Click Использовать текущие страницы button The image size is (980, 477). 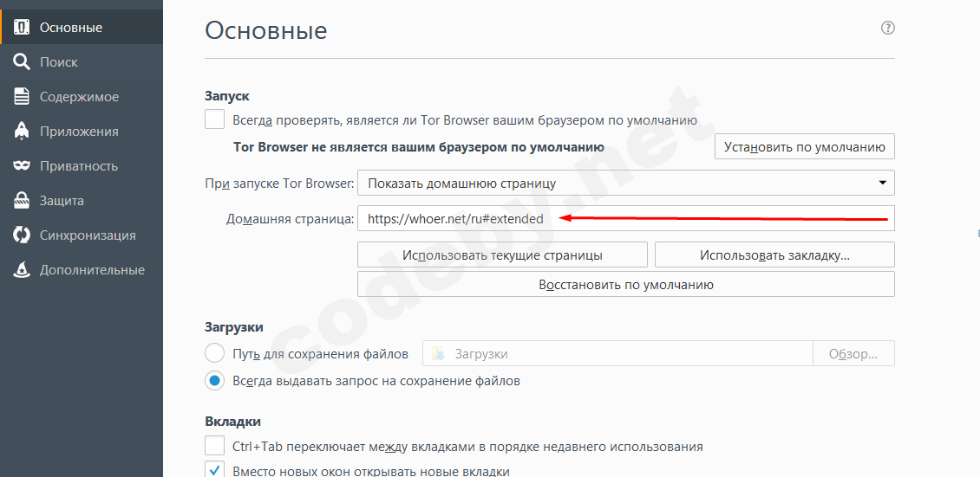coord(502,255)
